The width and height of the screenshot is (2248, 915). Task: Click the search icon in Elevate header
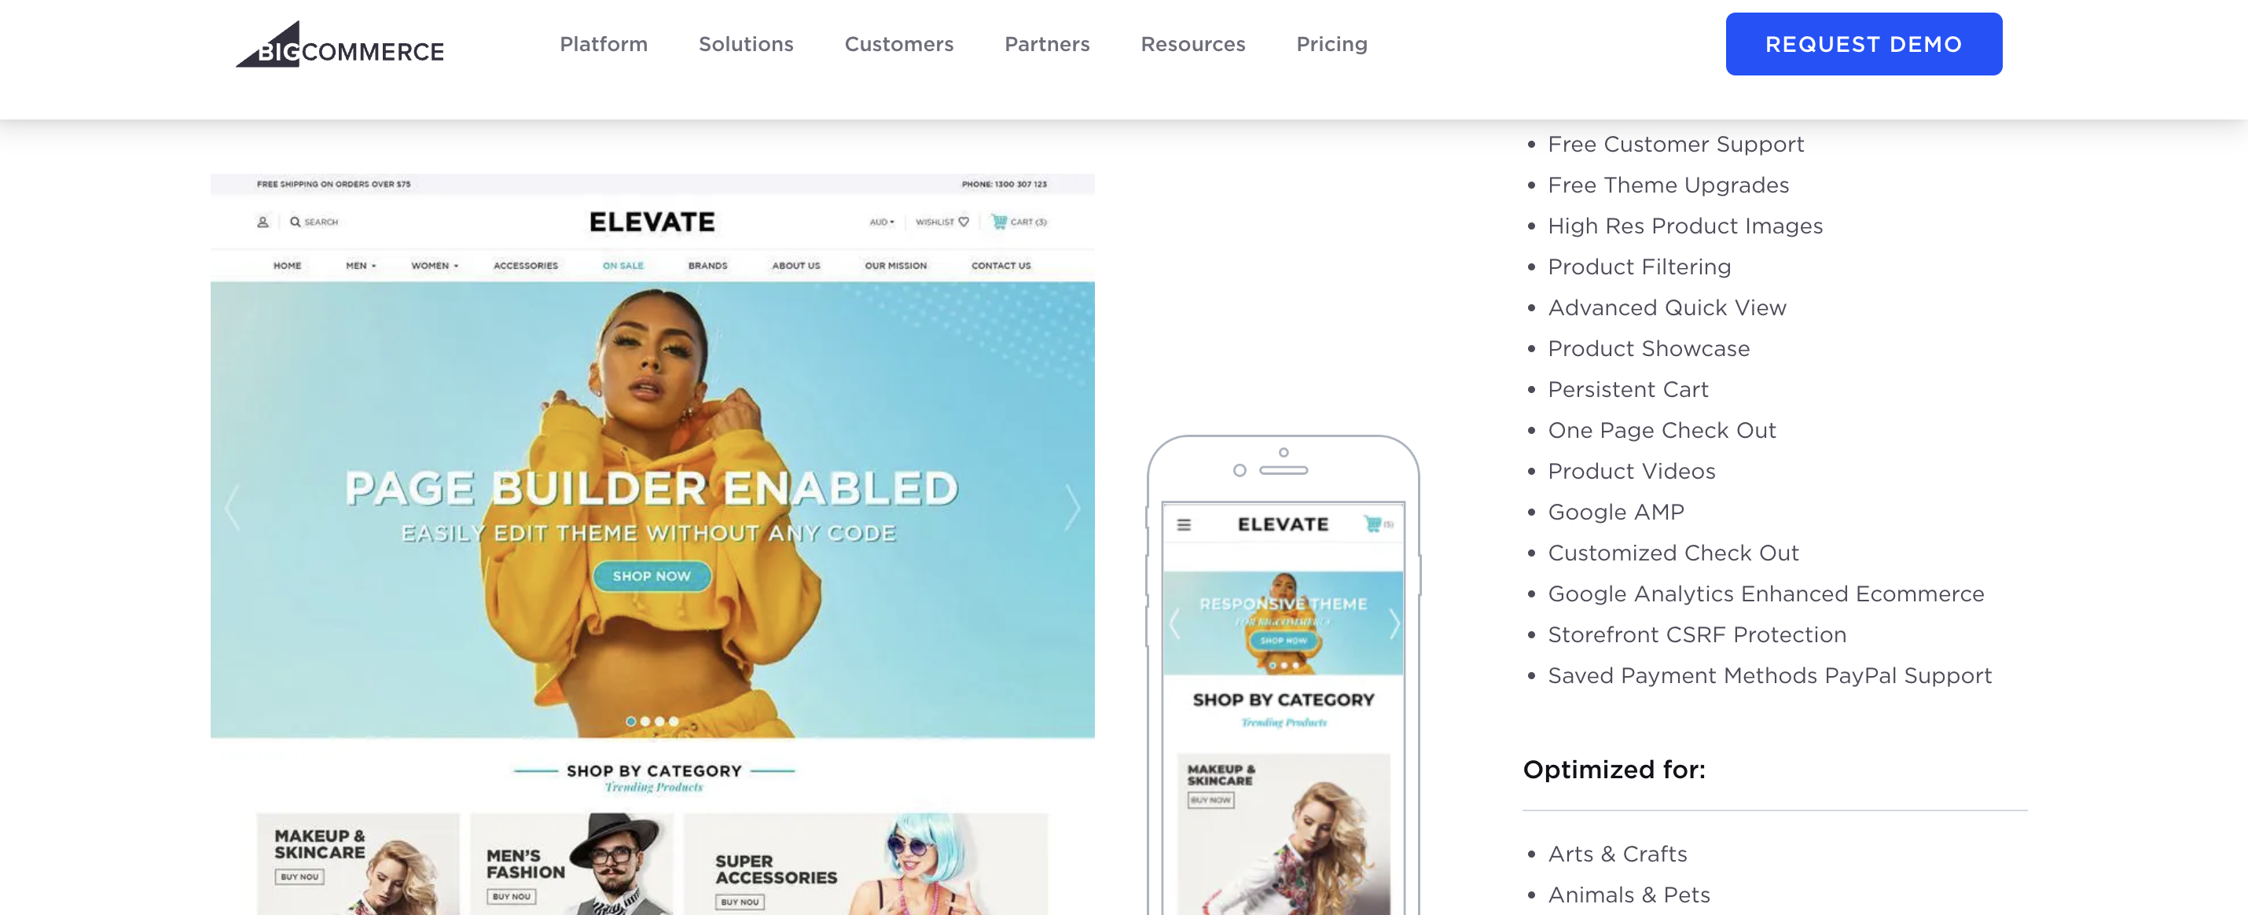[x=294, y=221]
